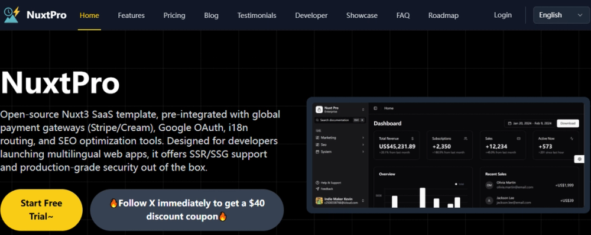Click the Dashboard heading text
Viewport: 591px width, 235px height.
coord(388,123)
